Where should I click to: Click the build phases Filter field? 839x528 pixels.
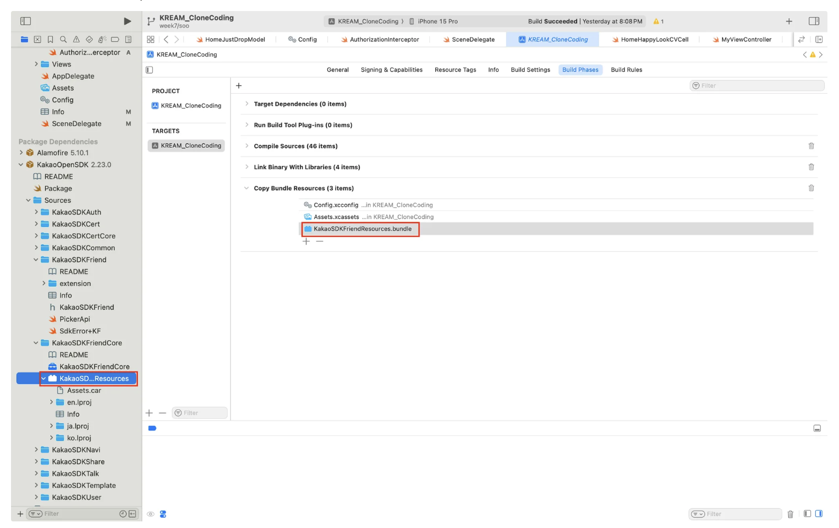tap(757, 85)
